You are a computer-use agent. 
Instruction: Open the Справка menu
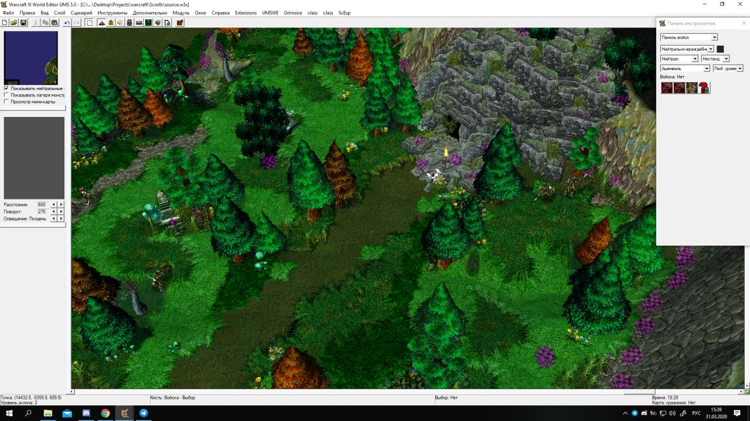[221, 13]
